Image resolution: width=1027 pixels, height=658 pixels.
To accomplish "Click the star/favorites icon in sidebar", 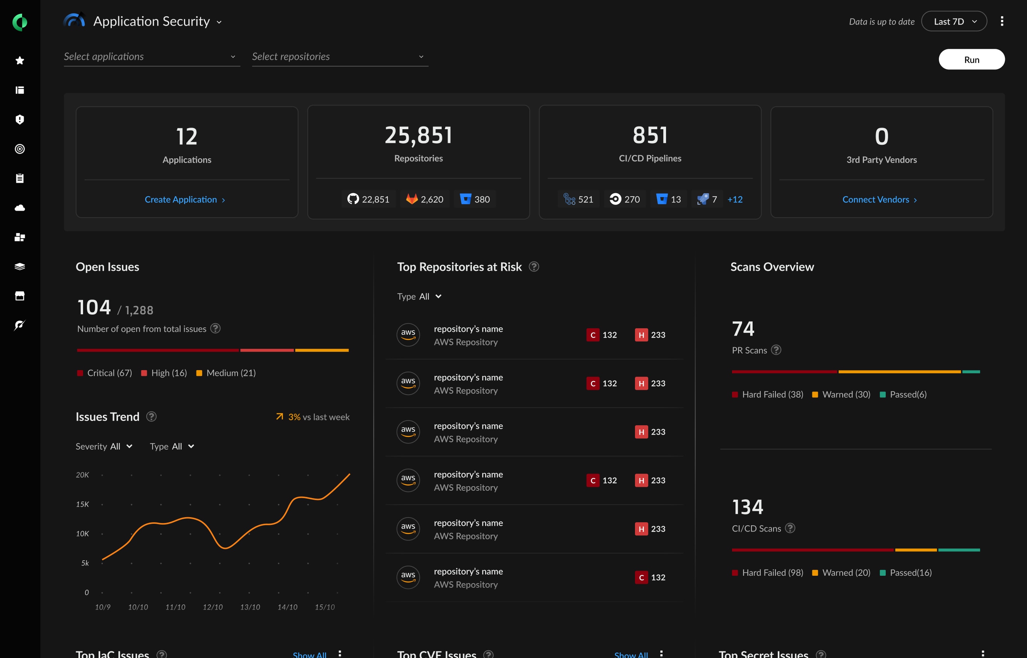I will click(x=20, y=60).
